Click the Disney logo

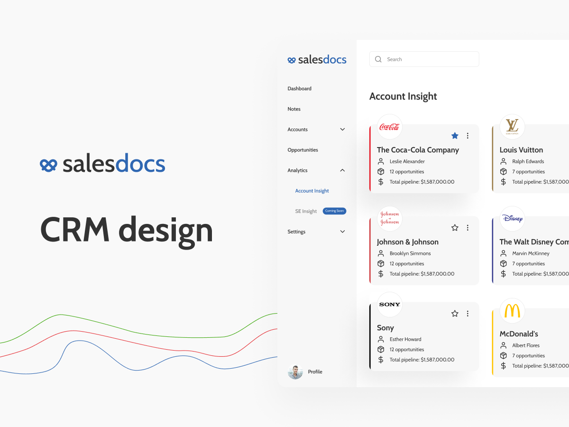click(512, 219)
